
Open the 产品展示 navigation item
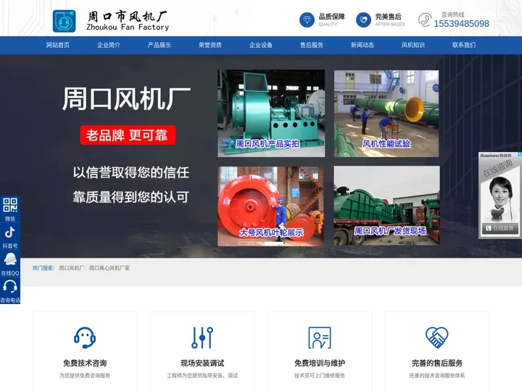pyautogui.click(x=159, y=45)
